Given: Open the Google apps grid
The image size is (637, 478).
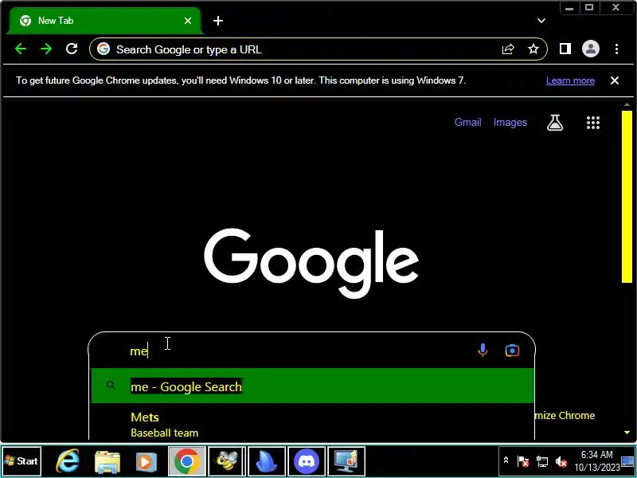Looking at the screenshot, I should 593,123.
